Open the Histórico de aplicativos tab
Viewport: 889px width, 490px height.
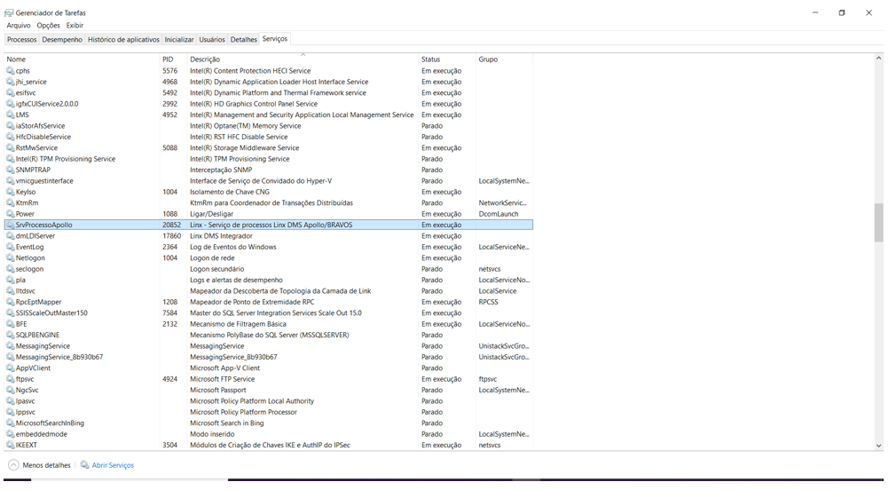123,40
